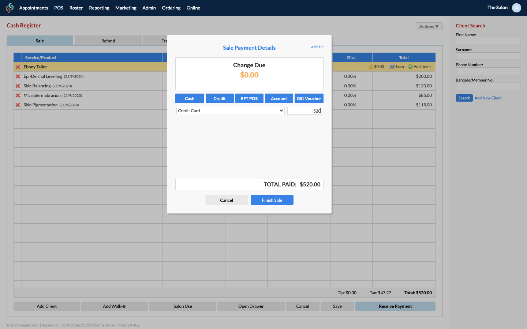
Task: Click the Add Tip link
Action: click(x=317, y=47)
